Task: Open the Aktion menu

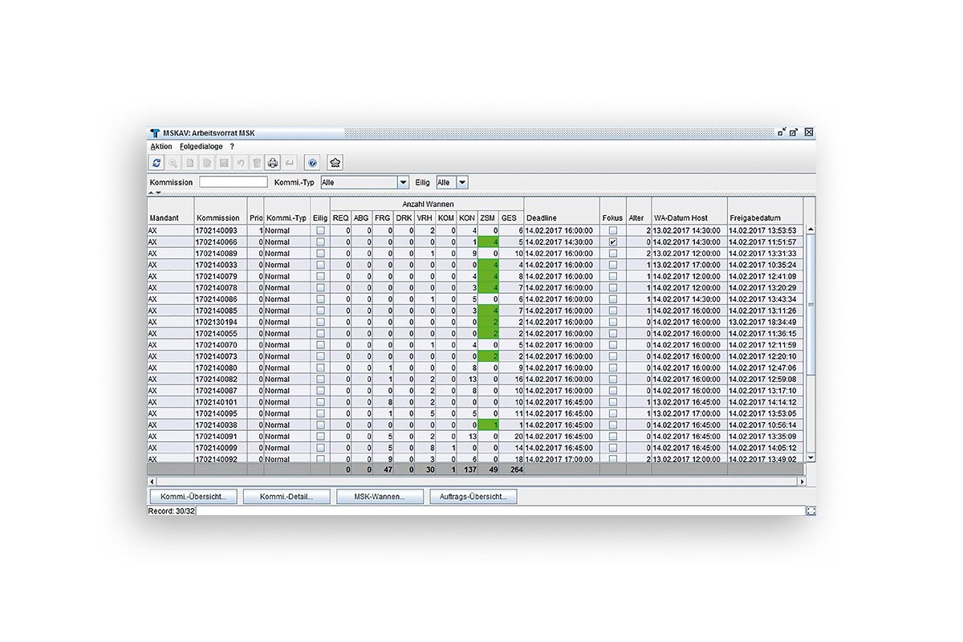Action: [x=160, y=147]
